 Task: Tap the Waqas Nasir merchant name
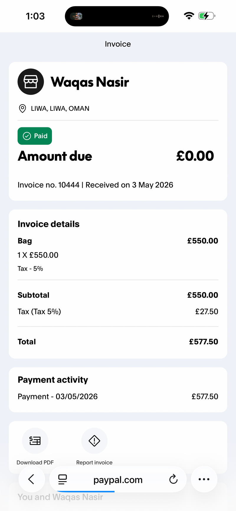point(90,82)
